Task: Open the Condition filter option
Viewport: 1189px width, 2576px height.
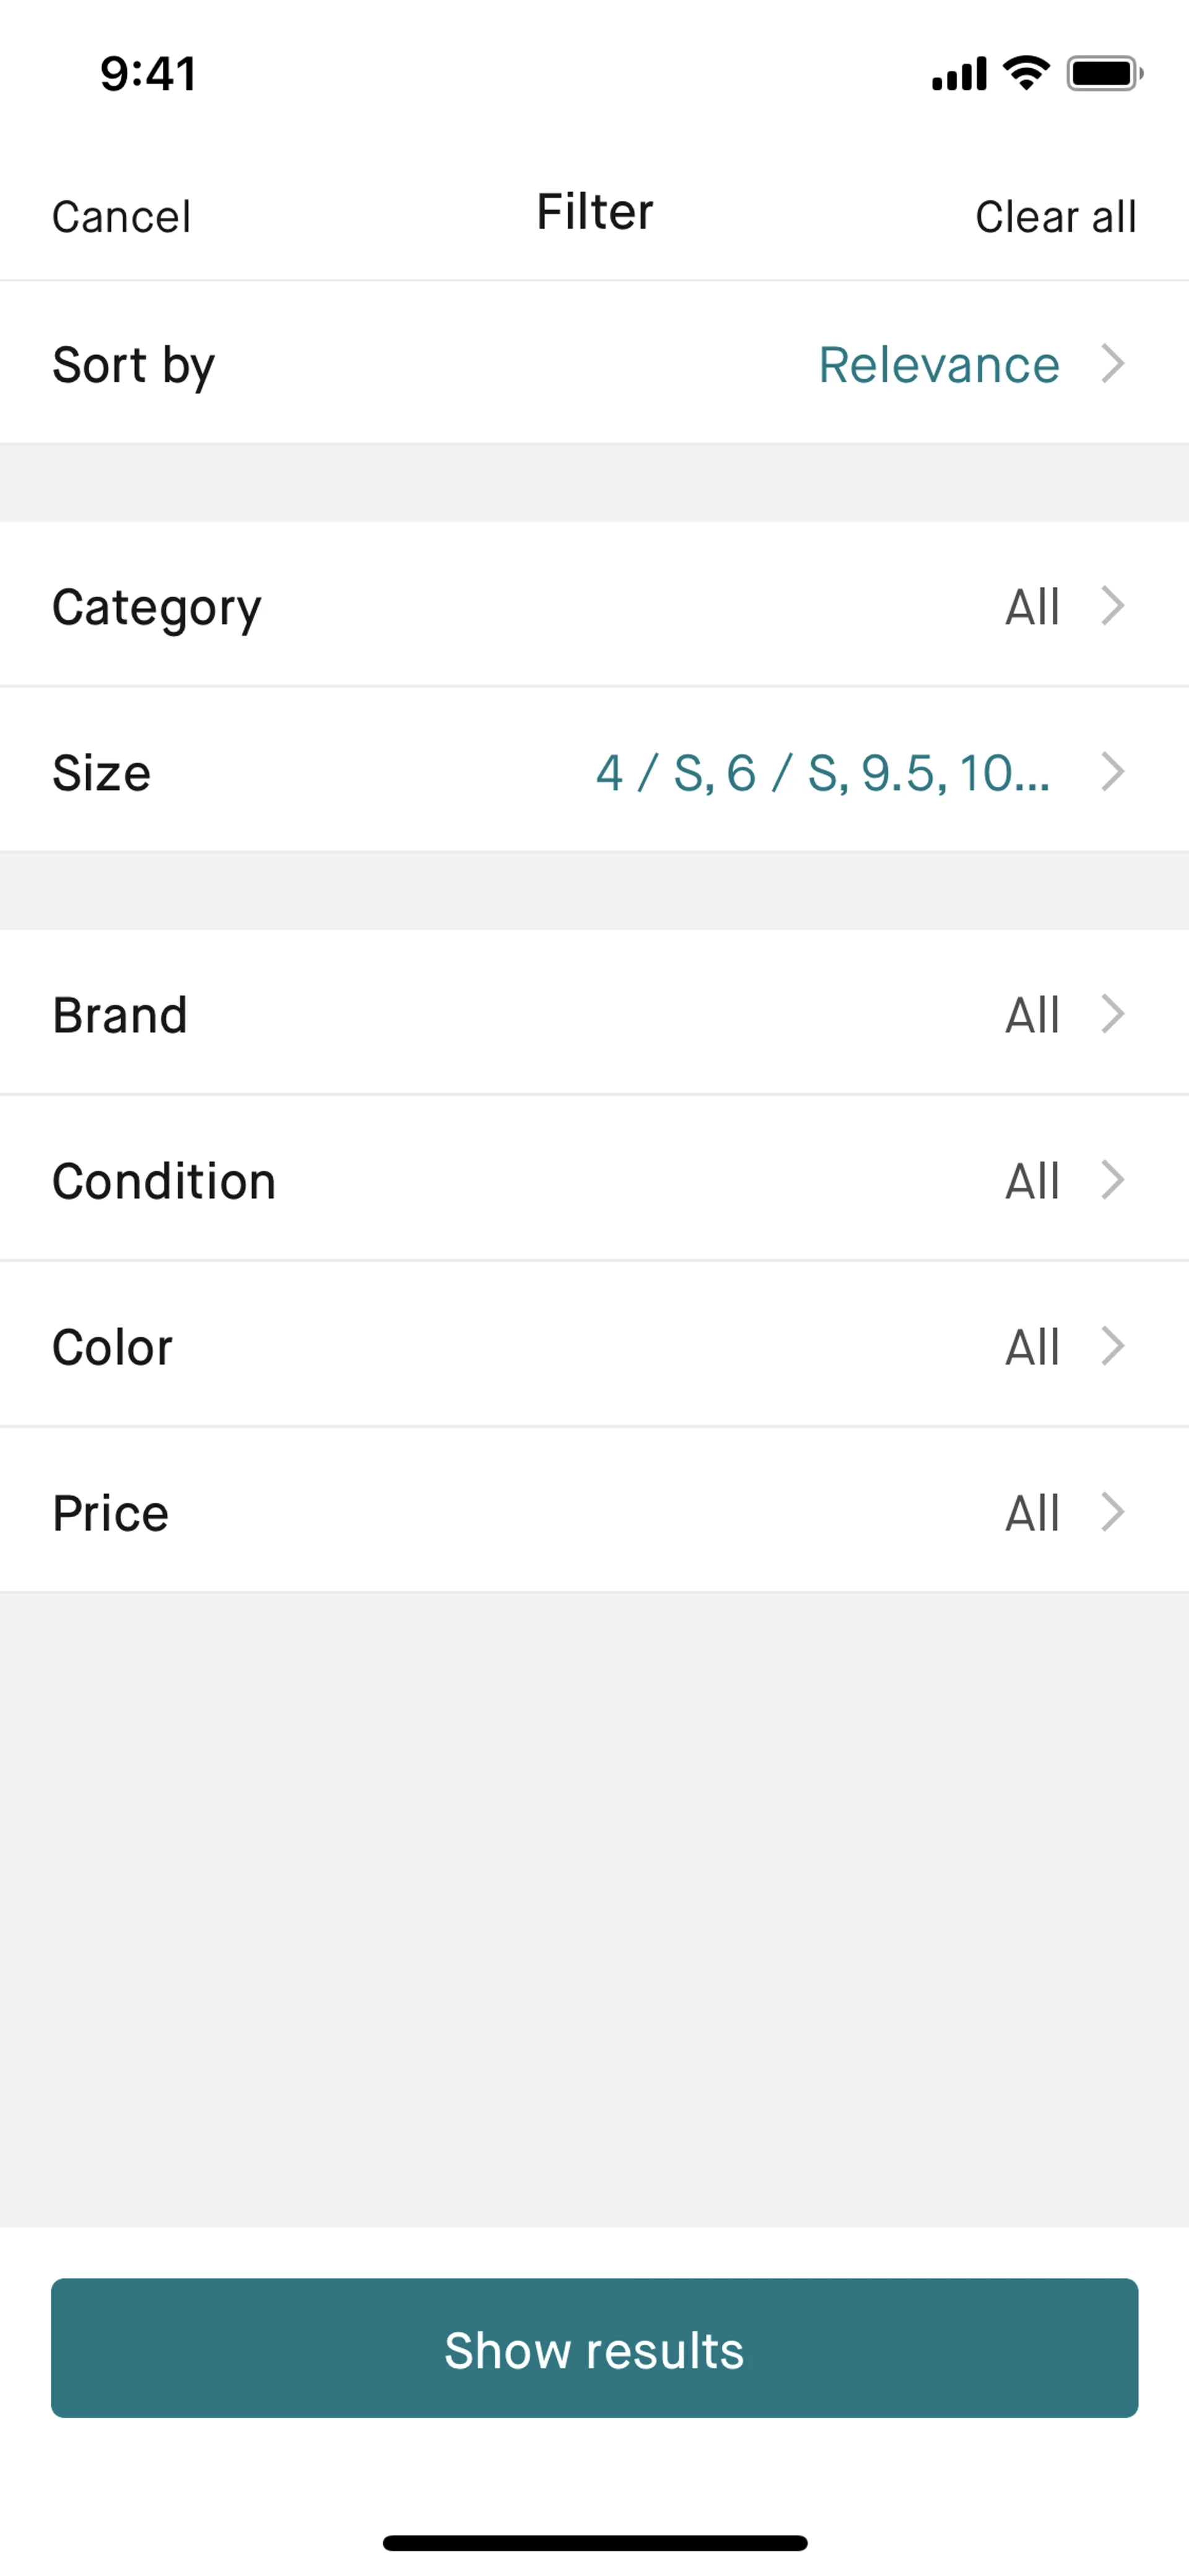Action: (x=164, y=1181)
